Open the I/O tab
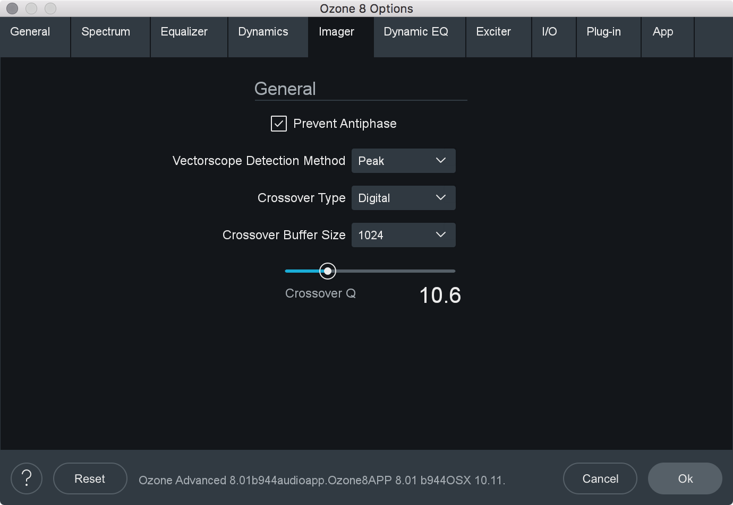Image resolution: width=733 pixels, height=505 pixels. coord(554,37)
